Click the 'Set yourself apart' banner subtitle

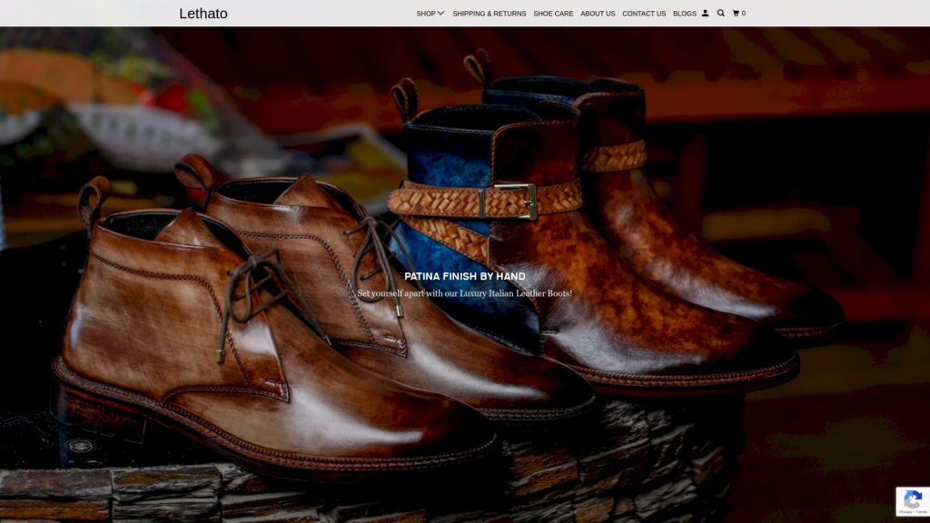pyautogui.click(x=465, y=293)
